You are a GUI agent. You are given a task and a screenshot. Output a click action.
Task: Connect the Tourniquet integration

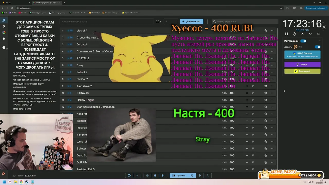point(302,71)
